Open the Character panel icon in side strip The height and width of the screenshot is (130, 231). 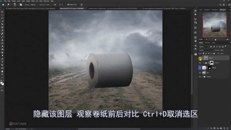[195, 46]
